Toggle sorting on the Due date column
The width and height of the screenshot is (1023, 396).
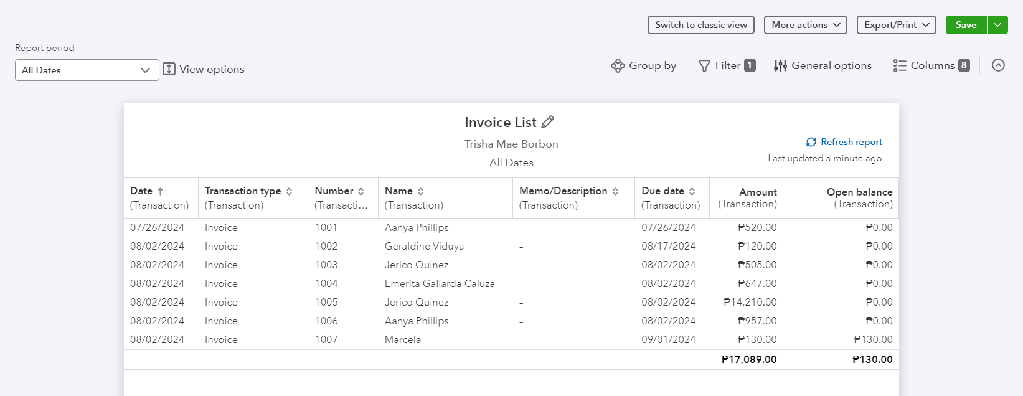[x=692, y=191]
